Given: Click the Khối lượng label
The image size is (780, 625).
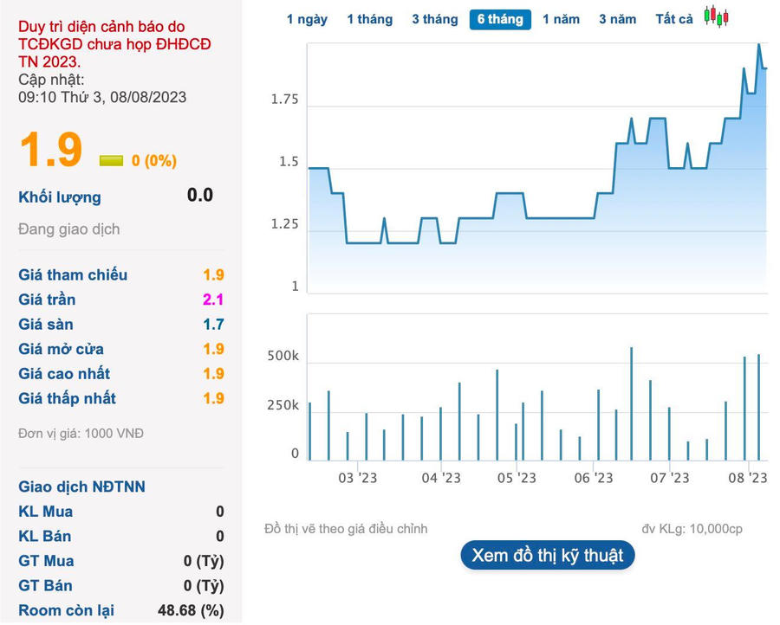Looking at the screenshot, I should 60,197.
